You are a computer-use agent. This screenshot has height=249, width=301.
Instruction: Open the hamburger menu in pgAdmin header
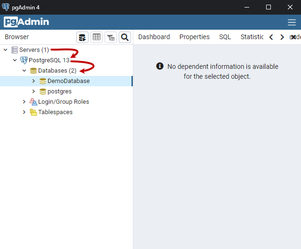292,22
